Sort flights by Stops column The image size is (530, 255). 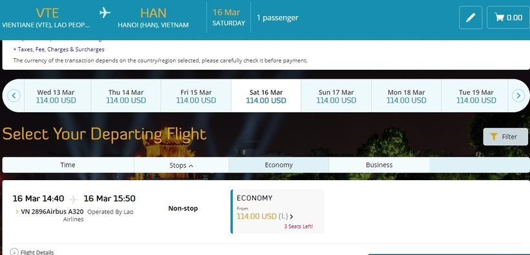click(x=181, y=165)
